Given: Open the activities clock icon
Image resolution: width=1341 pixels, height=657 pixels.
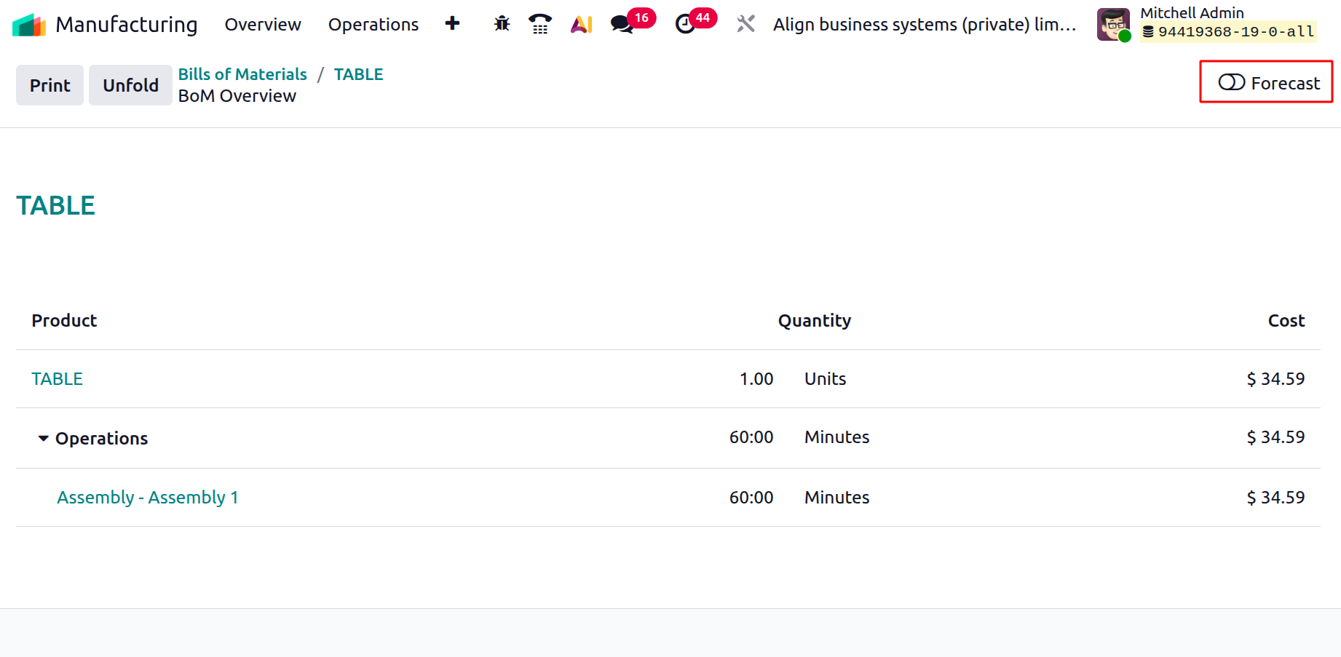Looking at the screenshot, I should (x=685, y=25).
